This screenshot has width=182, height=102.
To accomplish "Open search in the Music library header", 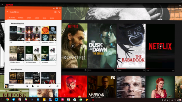I will [59, 12].
